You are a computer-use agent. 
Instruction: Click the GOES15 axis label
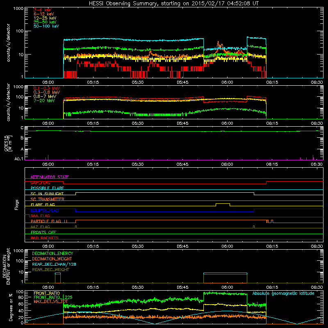(8, 143)
